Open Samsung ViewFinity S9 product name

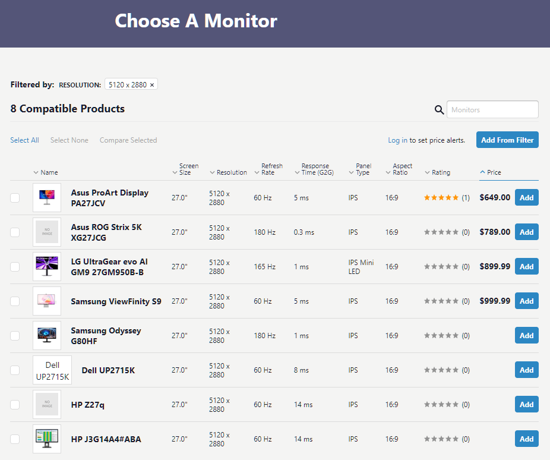[116, 301]
